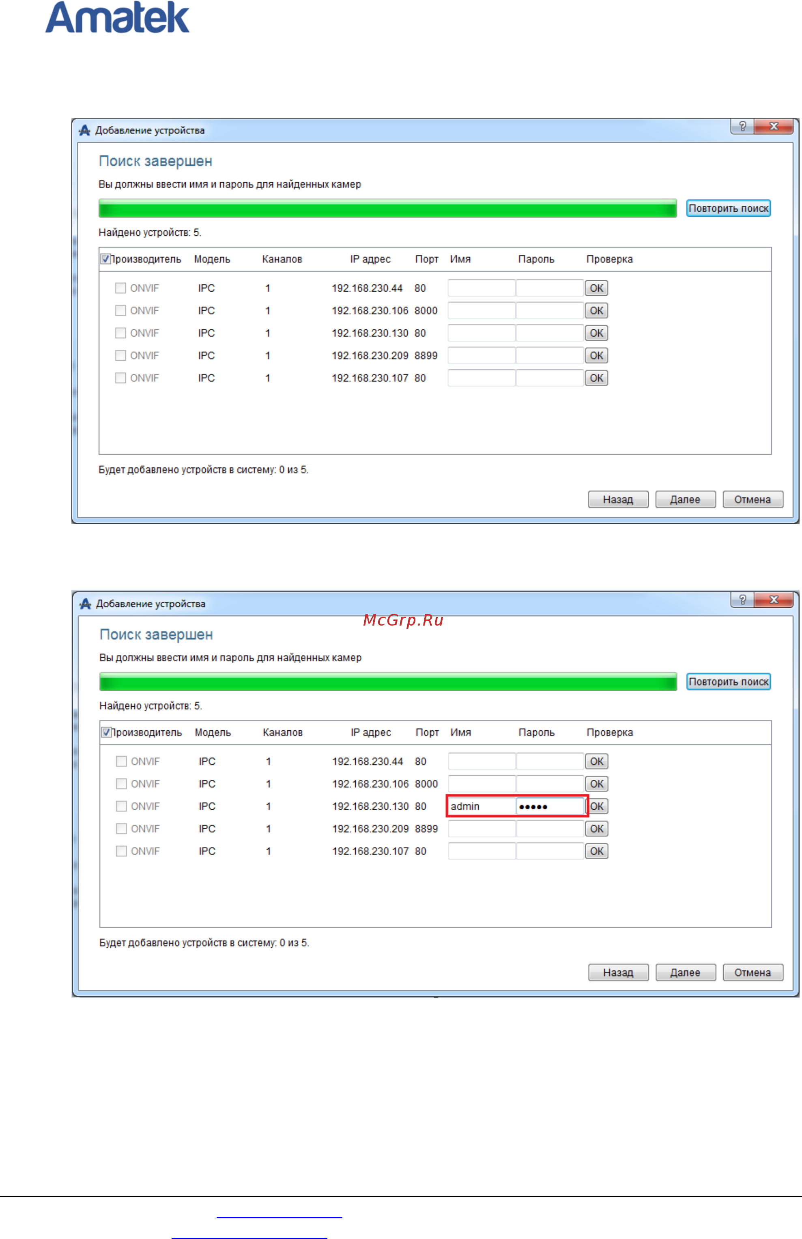Viewport: 802px width, 1239px height.
Task: Click OK next to the admin credentials in lower dialog
Action: pos(597,806)
